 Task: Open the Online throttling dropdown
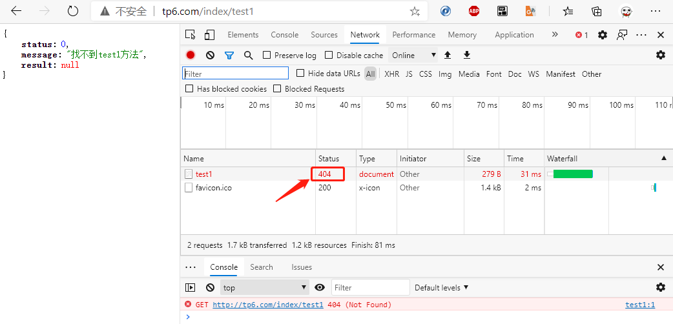[413, 55]
